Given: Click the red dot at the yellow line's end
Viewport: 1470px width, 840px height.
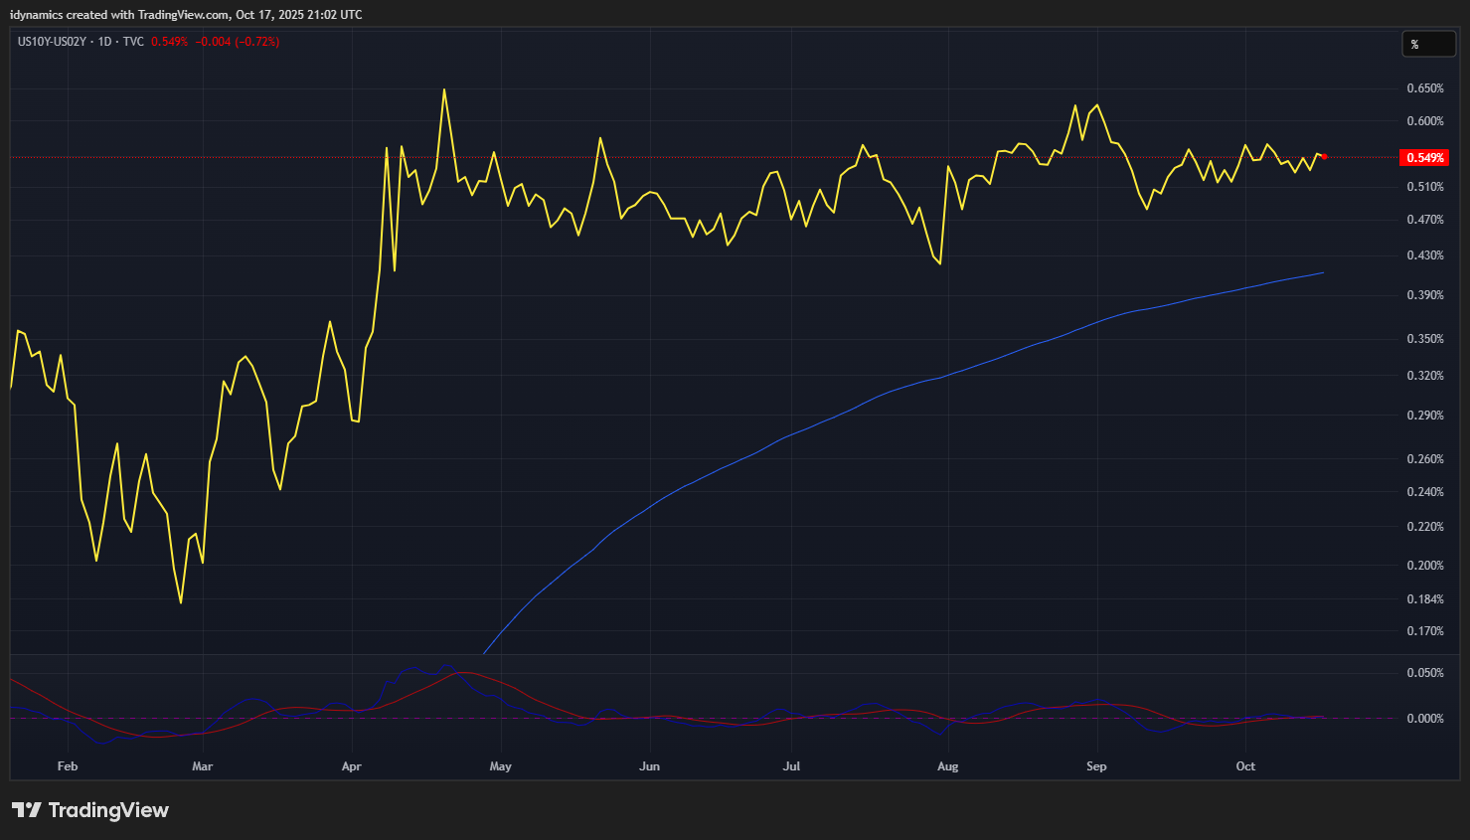Looking at the screenshot, I should [x=1324, y=156].
